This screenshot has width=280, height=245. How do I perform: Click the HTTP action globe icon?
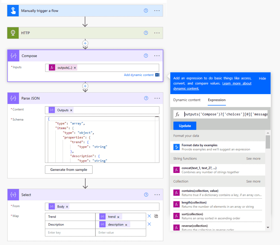tap(13, 33)
